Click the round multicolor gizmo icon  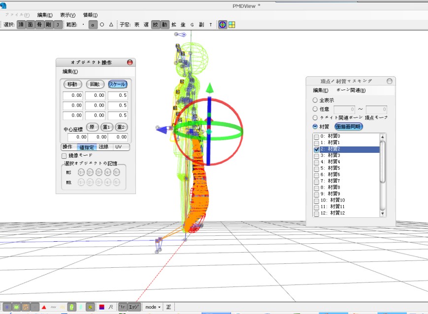[x=223, y=25]
